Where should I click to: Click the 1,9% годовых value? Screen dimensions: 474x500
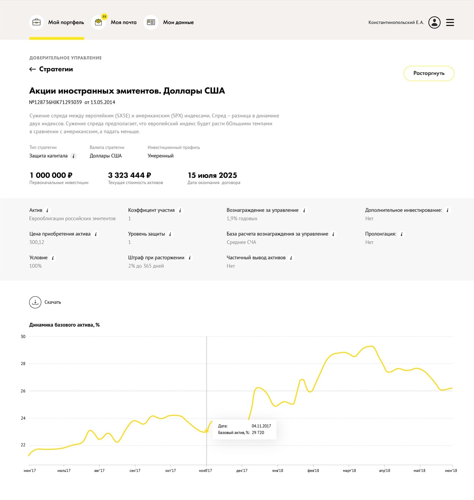pos(242,218)
